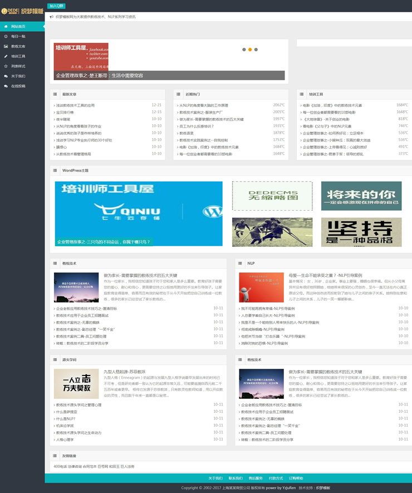
Task: Open 每日一贴 in the sidebar
Action: (18, 36)
